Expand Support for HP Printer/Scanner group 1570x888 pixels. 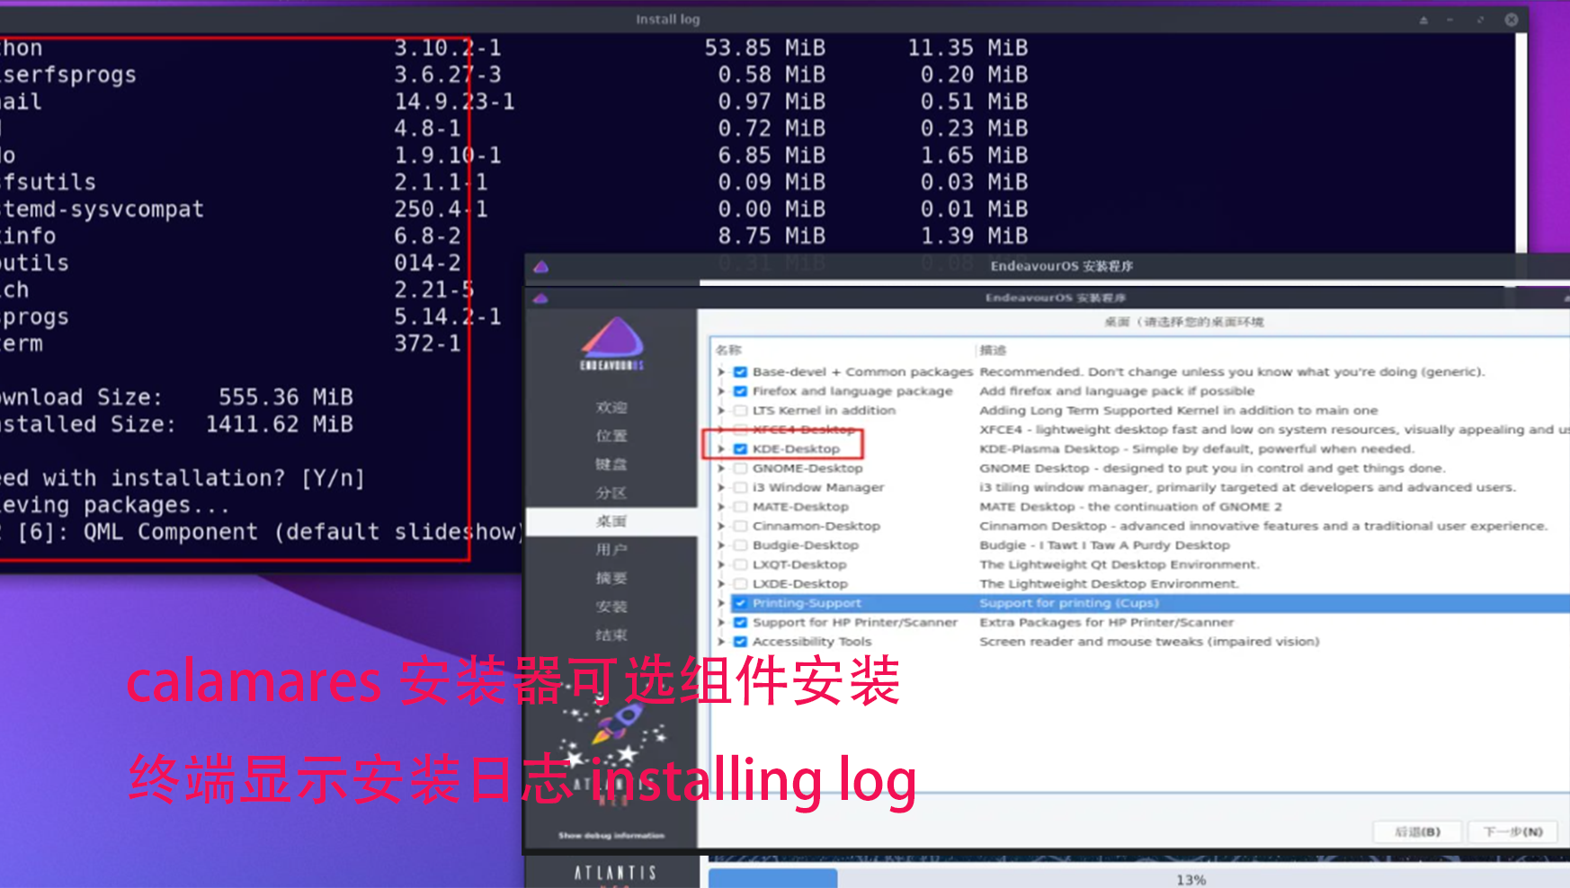tap(721, 623)
